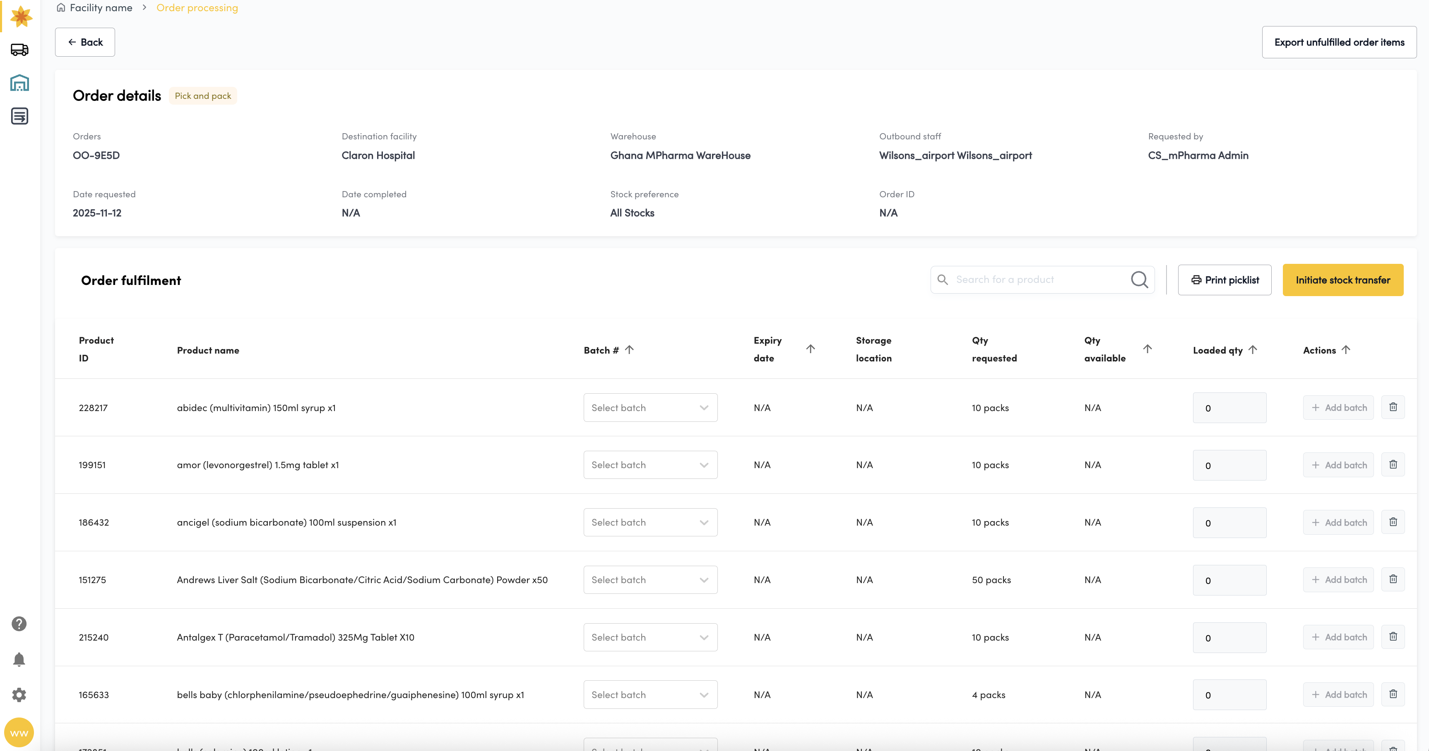Open Select batch dropdown for abidec syrup
This screenshot has width=1429, height=751.
650,407
